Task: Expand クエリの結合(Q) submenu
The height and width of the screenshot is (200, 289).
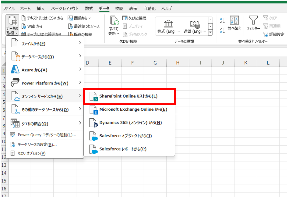Action: (x=45, y=123)
